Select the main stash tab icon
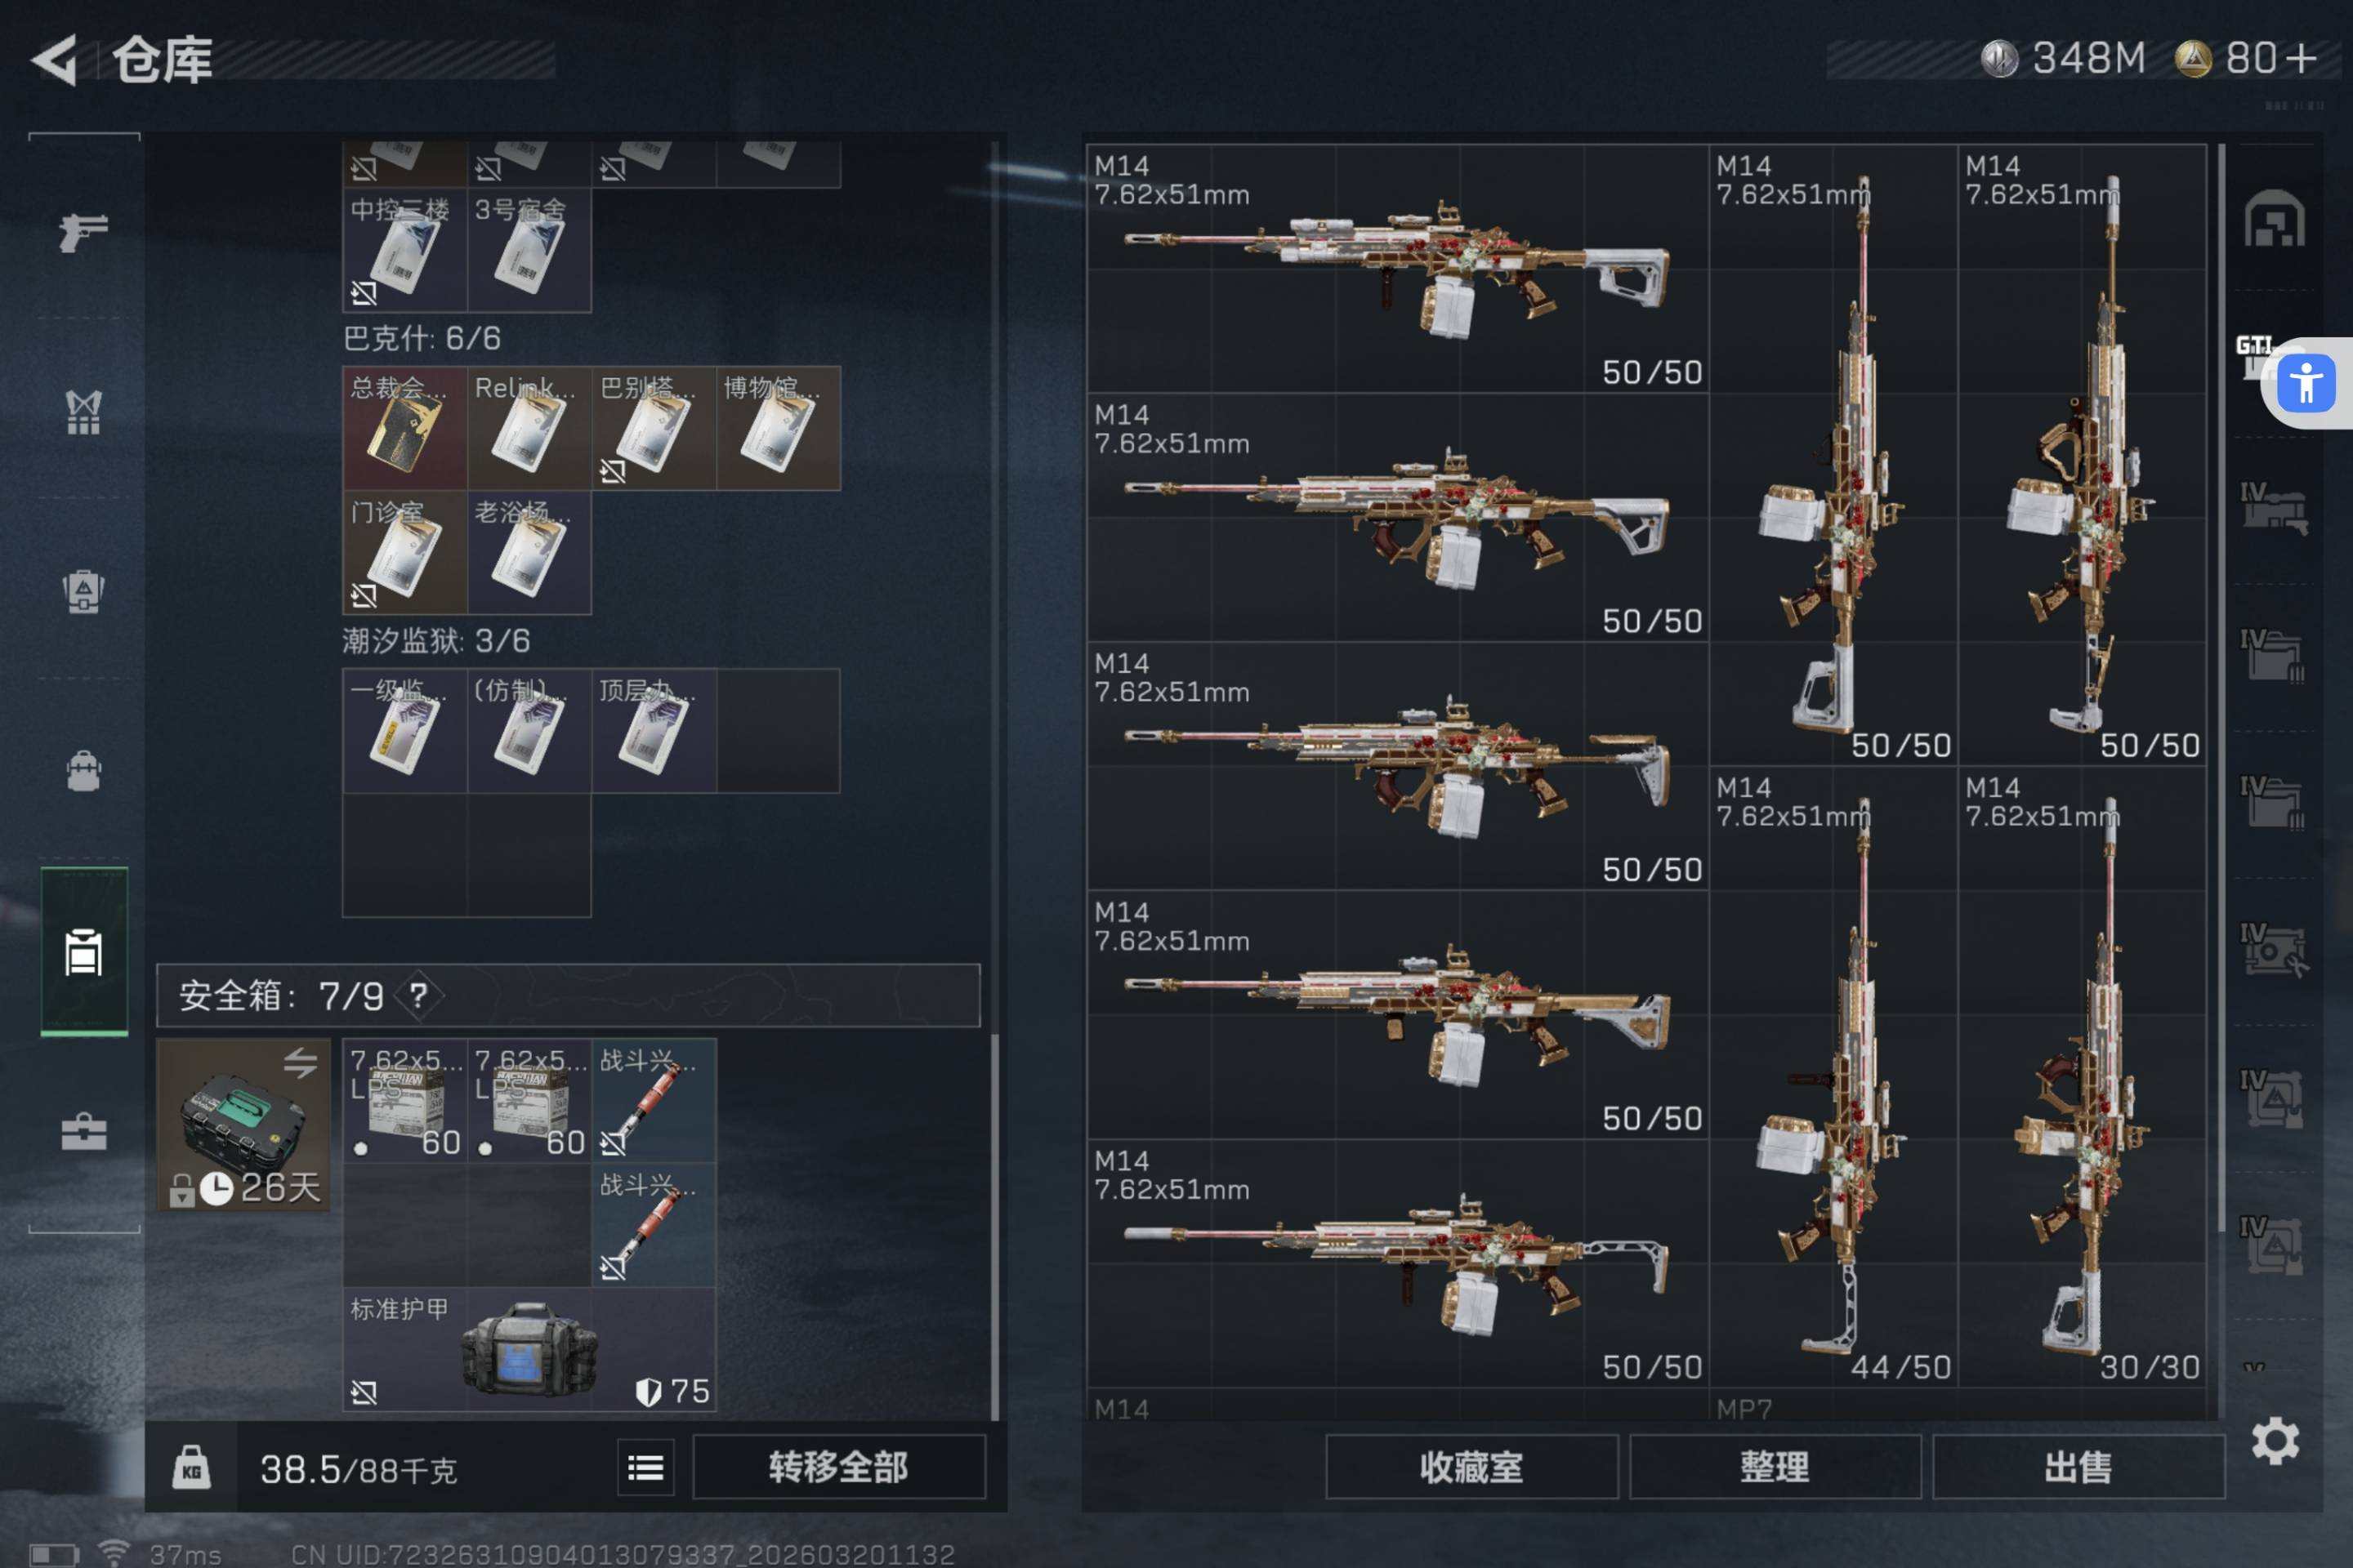The image size is (2353, 1568). pyautogui.click(x=2274, y=219)
